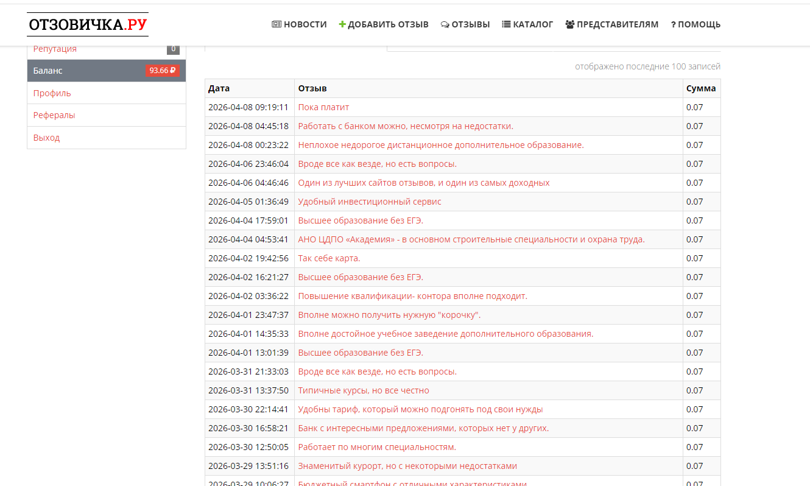The width and height of the screenshot is (810, 486).
Task: Open 'Вроде все как везде' review dated 2026-04-06
Action: click(x=377, y=164)
